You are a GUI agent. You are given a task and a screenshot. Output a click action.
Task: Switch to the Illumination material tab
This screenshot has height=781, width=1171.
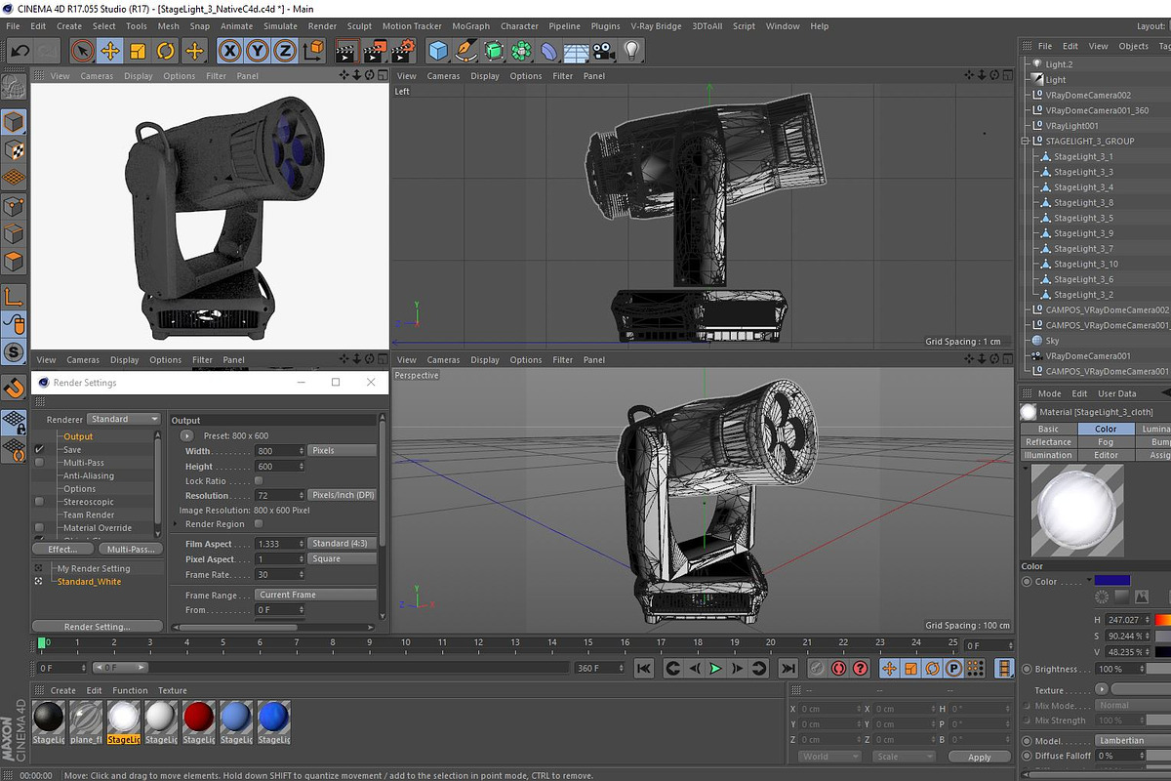click(1048, 455)
